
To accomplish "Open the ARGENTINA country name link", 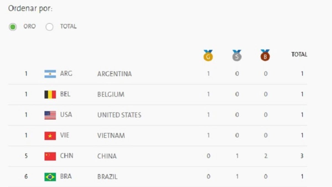I will [x=115, y=74].
